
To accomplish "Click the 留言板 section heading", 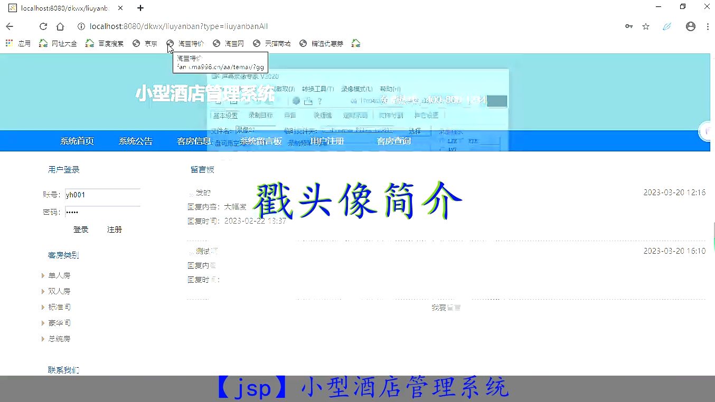I will (x=202, y=170).
